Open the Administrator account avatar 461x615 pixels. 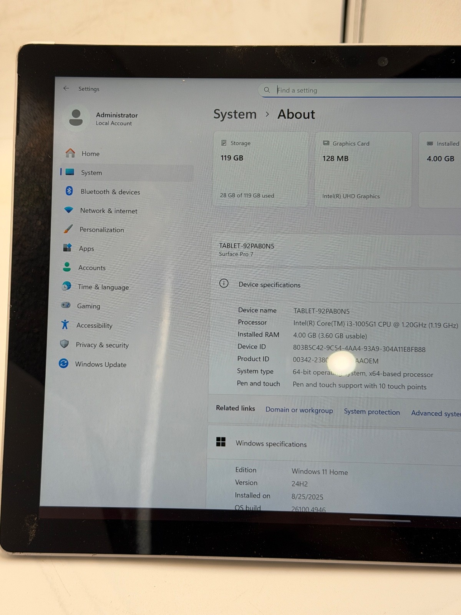coord(76,118)
